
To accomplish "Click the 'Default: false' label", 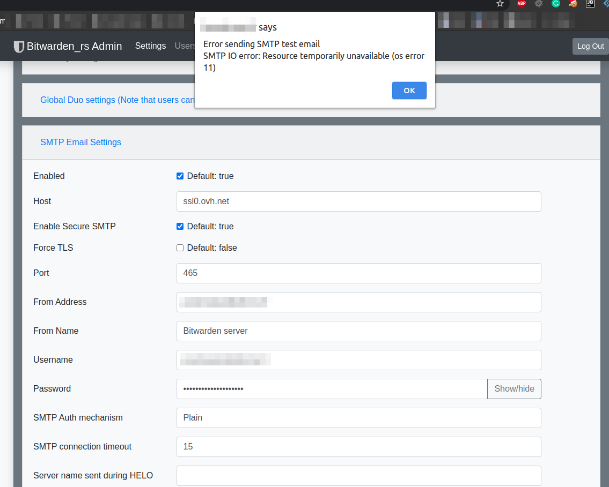I will (x=212, y=248).
